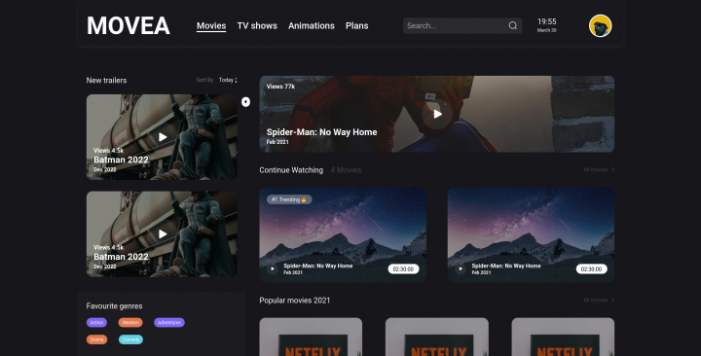This screenshot has width=701, height=356.
Task: Focus the Search input field
Action: pos(462,26)
